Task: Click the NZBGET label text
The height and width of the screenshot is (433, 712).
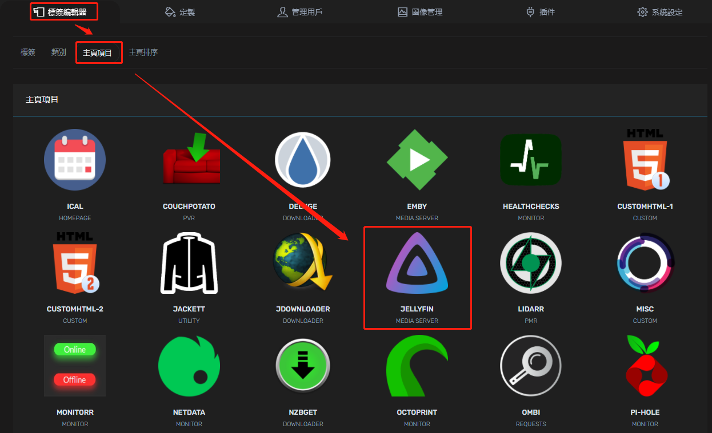Action: pyautogui.click(x=303, y=412)
